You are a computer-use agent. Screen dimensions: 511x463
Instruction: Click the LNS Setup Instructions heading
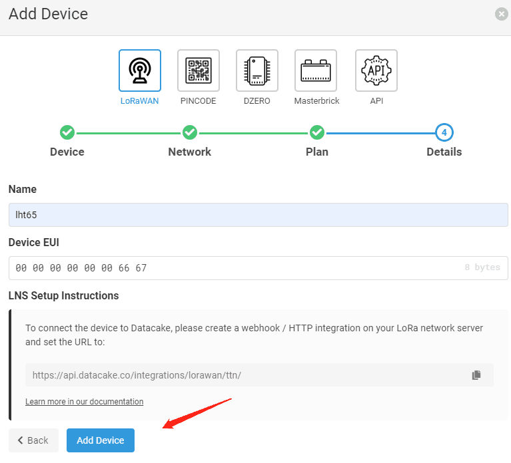63,295
